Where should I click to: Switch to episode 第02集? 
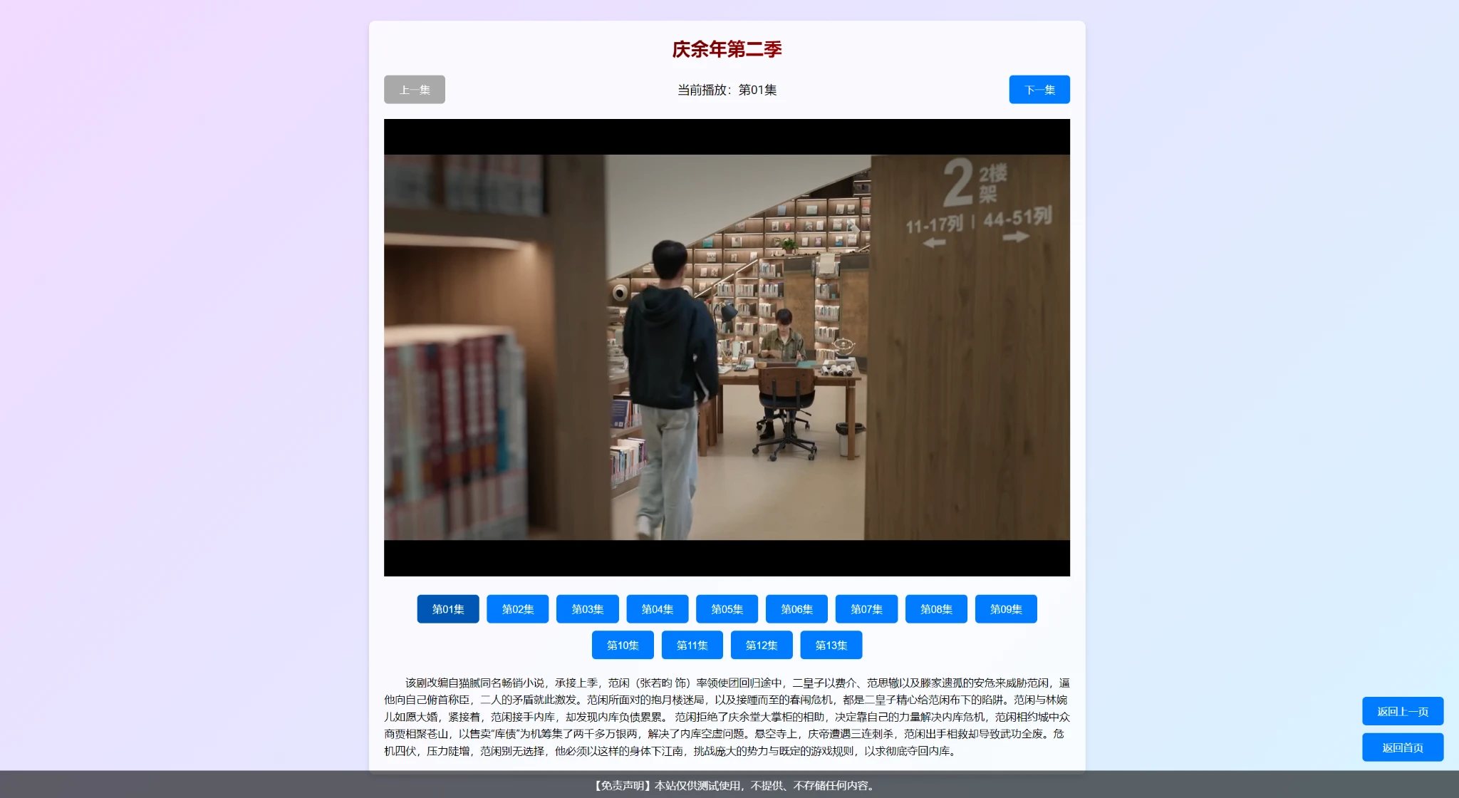click(x=517, y=609)
